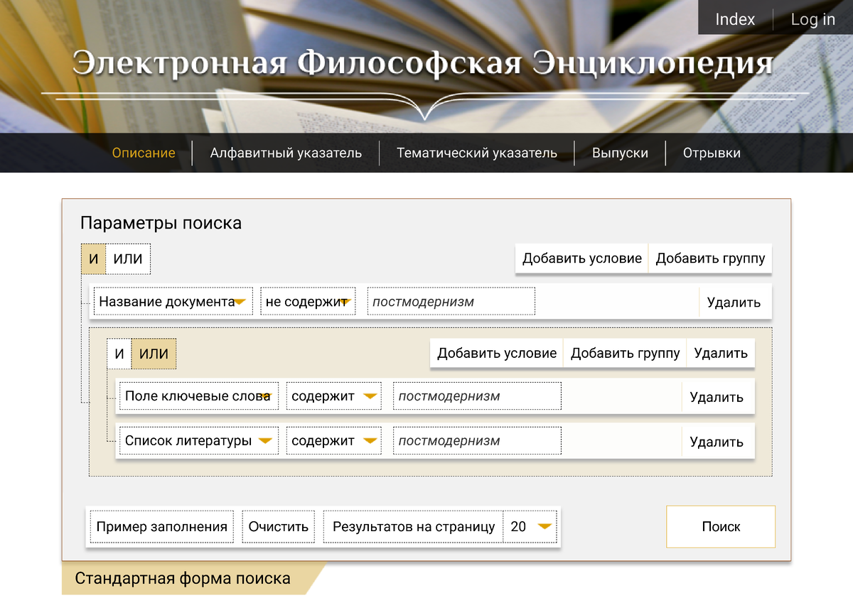Click the Электронная Философская Энциклопедия title
853x615 pixels.
423,63
